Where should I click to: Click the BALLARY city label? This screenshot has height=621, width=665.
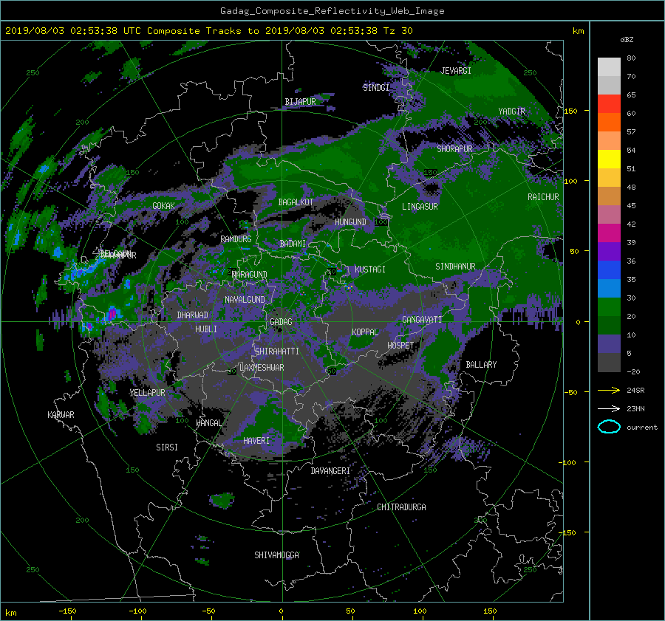pyautogui.click(x=481, y=365)
